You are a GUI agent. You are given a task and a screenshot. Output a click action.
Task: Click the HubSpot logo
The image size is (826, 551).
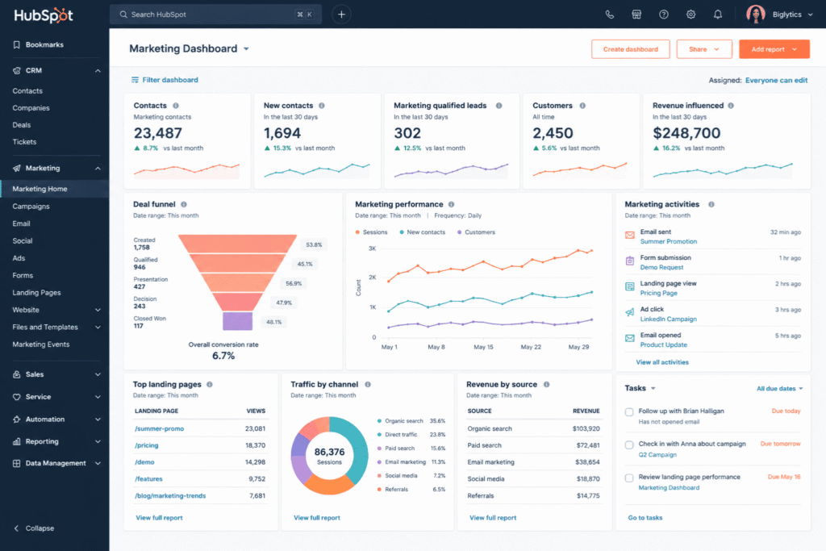[x=44, y=15]
